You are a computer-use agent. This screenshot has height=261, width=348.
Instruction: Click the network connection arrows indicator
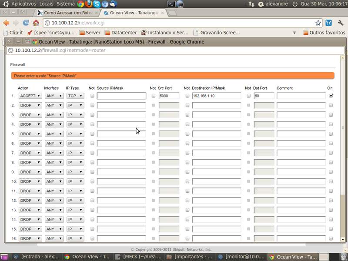point(251,4)
